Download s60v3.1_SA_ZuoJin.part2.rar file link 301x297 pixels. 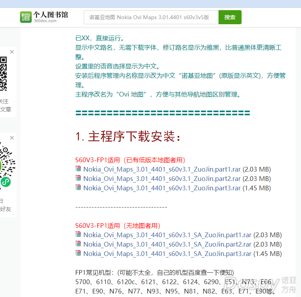click(167, 244)
